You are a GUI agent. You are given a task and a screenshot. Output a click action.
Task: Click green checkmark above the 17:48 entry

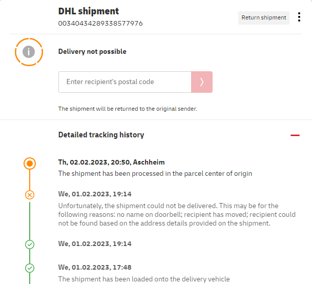click(30, 245)
